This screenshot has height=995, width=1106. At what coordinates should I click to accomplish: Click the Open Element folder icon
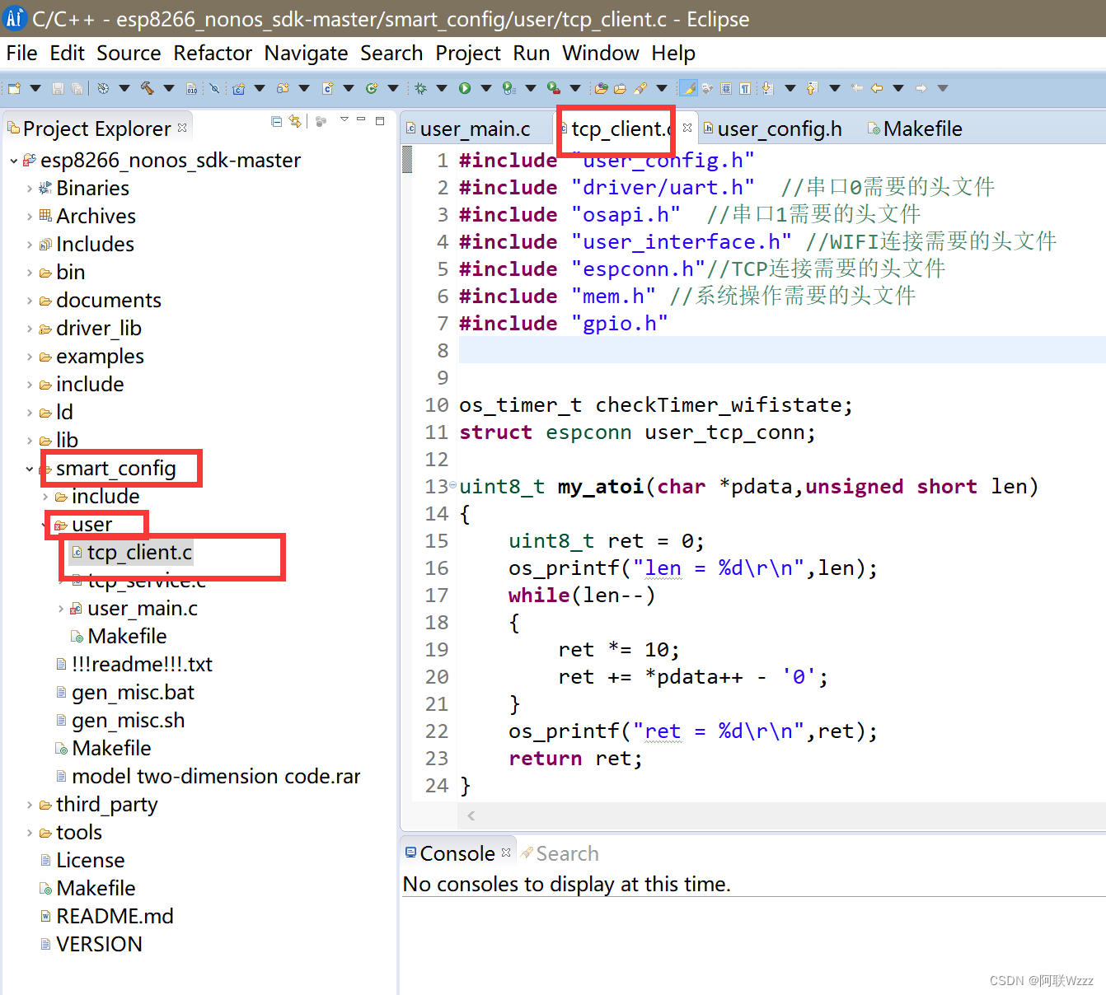pos(602,88)
